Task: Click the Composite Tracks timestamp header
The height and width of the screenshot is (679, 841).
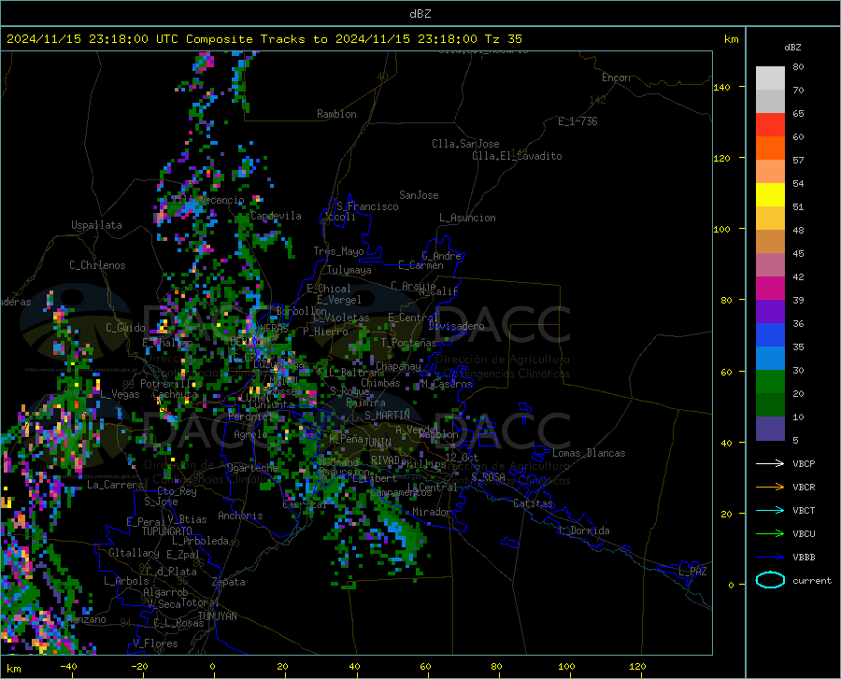Action: click(264, 39)
